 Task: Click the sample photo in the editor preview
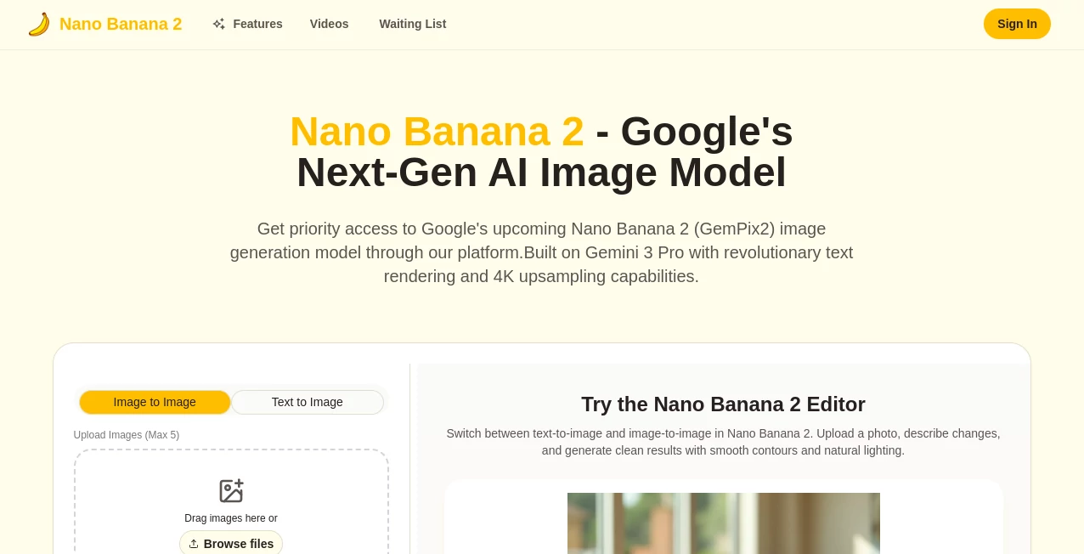723,523
